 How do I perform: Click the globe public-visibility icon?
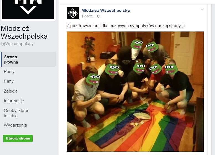point(98,16)
